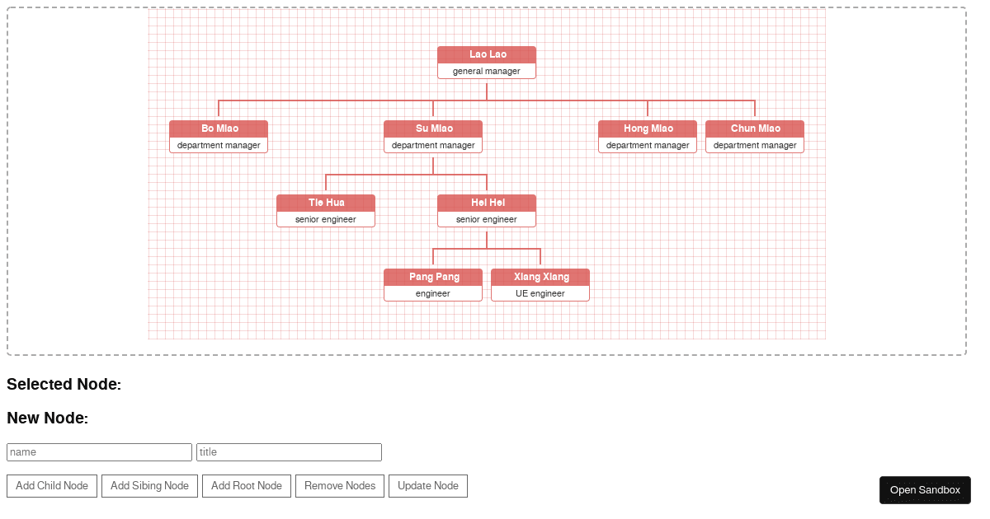This screenshot has width=990, height=519.
Task: Click 'engineer' title under Pang Pang
Action: click(x=433, y=293)
